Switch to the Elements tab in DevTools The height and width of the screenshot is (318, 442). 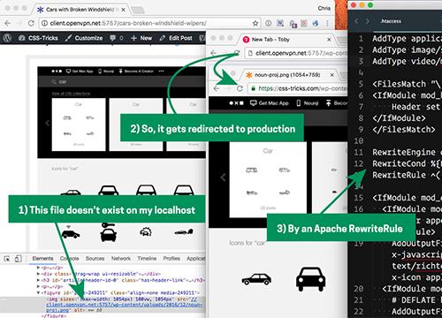click(43, 259)
